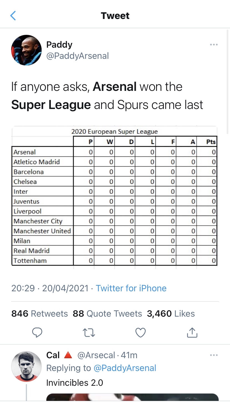The height and width of the screenshot is (405, 230).
Task: Open Cal's profile avatar
Action: (26, 366)
